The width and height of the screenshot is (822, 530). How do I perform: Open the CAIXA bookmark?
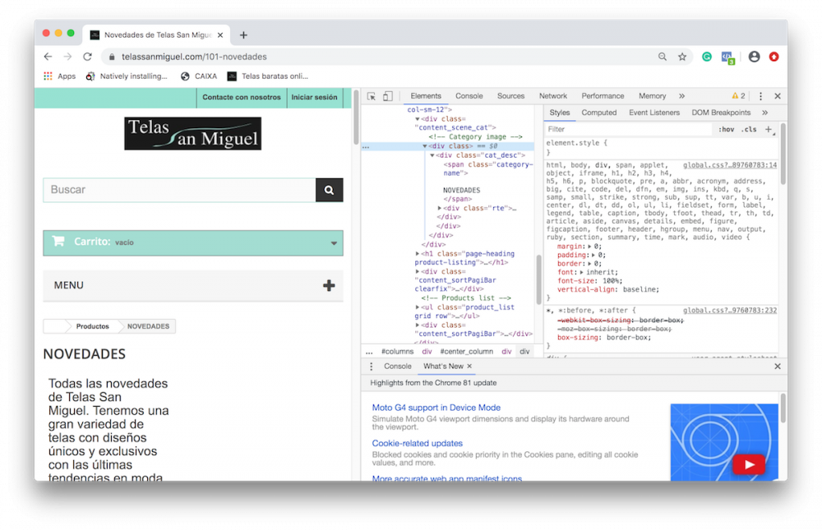click(199, 76)
